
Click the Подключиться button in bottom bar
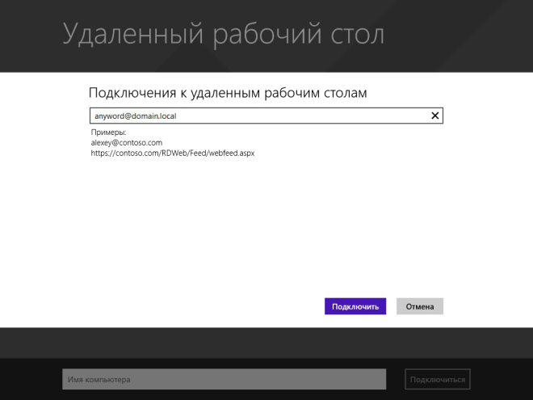click(438, 379)
